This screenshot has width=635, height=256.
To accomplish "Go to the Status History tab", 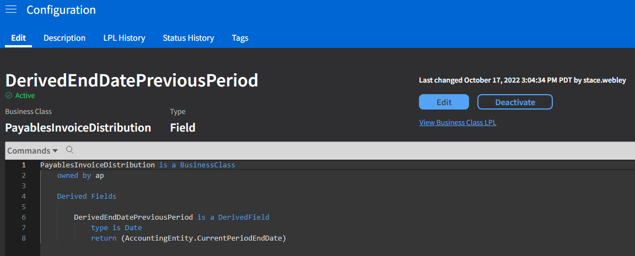I will (x=188, y=38).
